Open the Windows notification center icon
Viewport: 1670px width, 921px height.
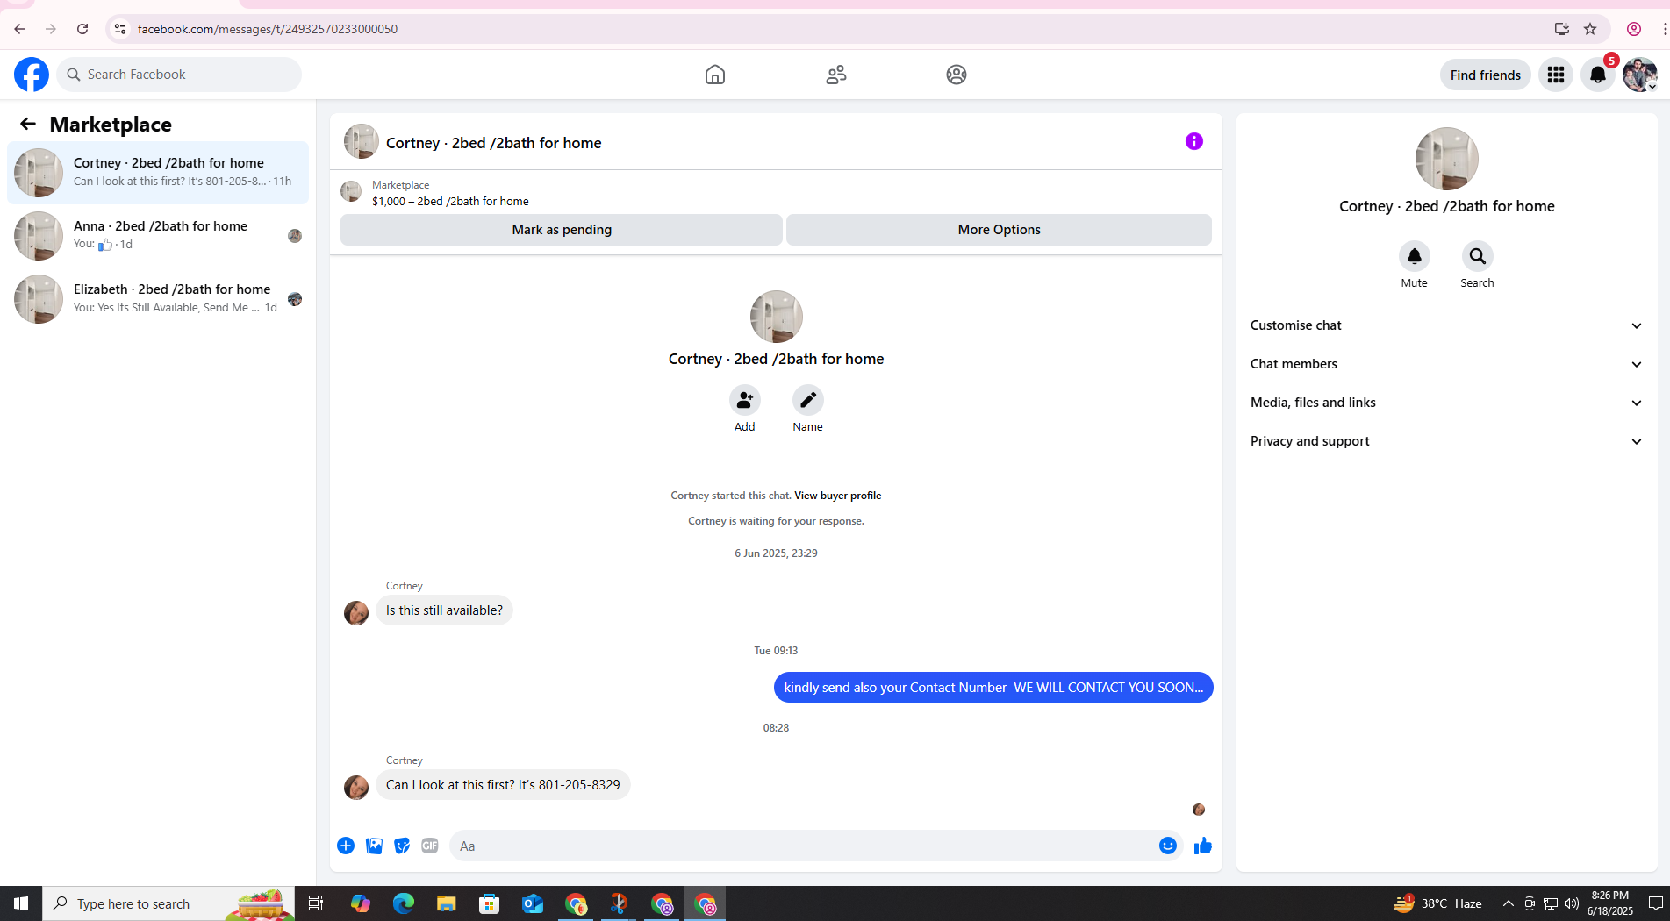click(x=1655, y=903)
